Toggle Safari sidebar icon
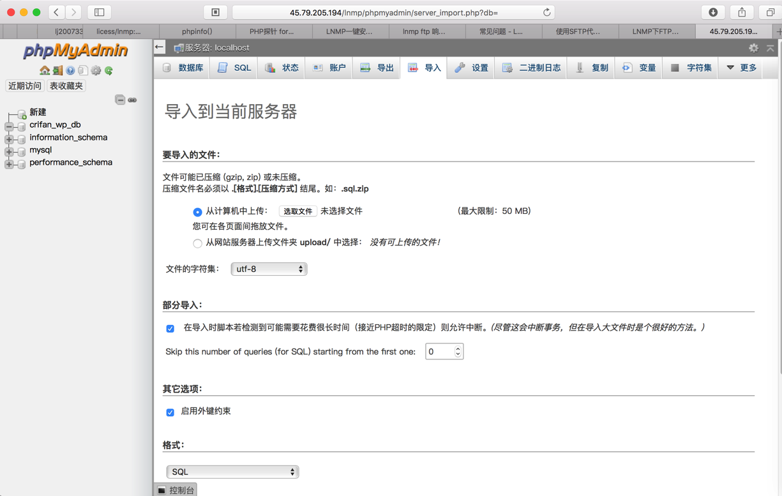This screenshot has height=496, width=782. (100, 12)
